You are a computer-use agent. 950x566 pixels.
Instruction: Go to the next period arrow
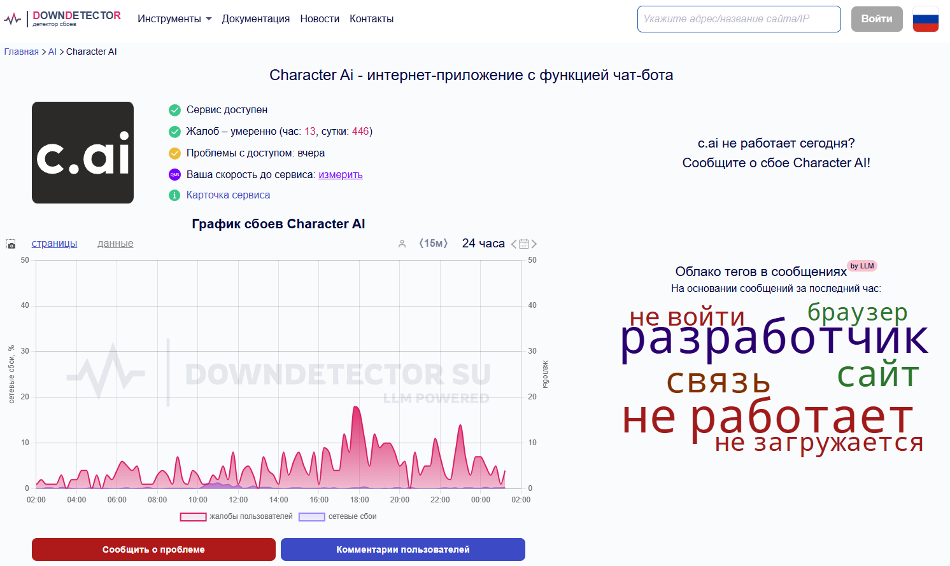click(x=534, y=244)
